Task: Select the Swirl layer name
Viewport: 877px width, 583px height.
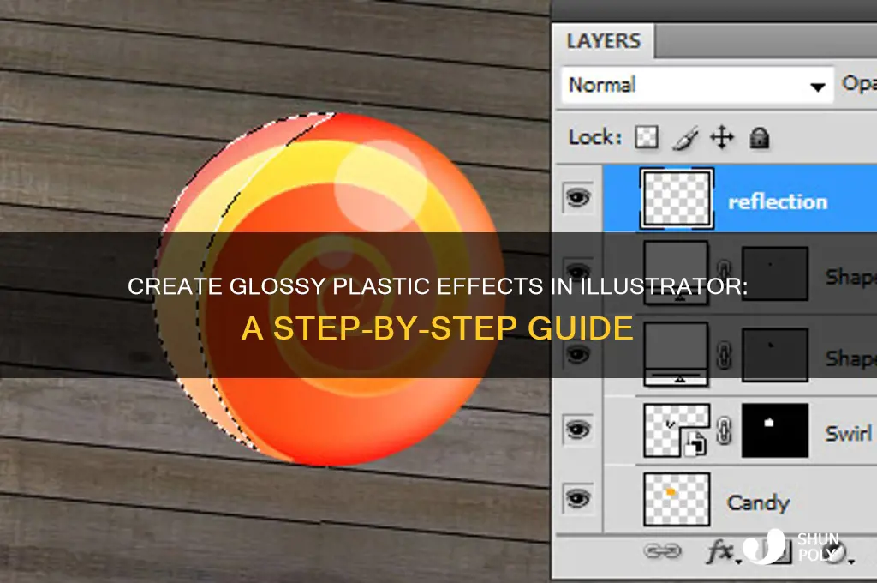Action: pos(849,434)
